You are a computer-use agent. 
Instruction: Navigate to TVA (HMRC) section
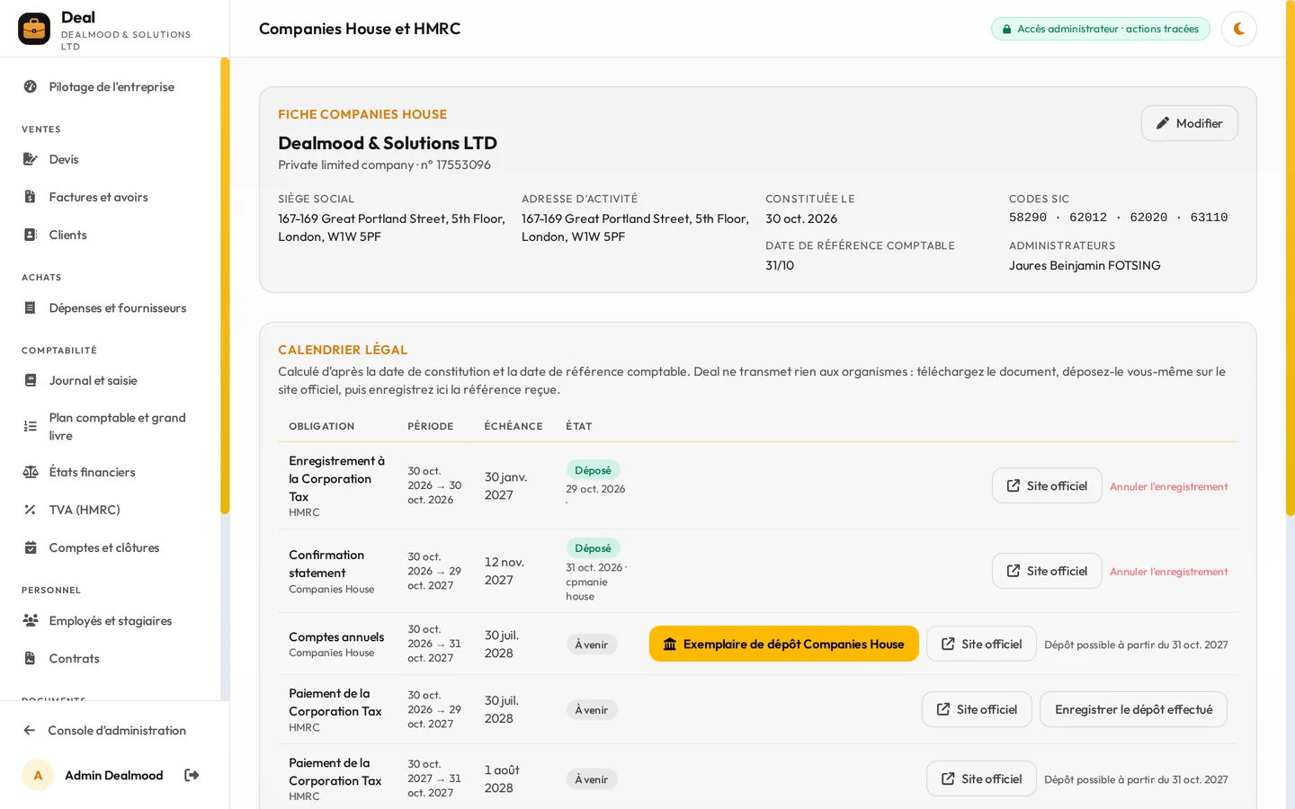(x=111, y=510)
